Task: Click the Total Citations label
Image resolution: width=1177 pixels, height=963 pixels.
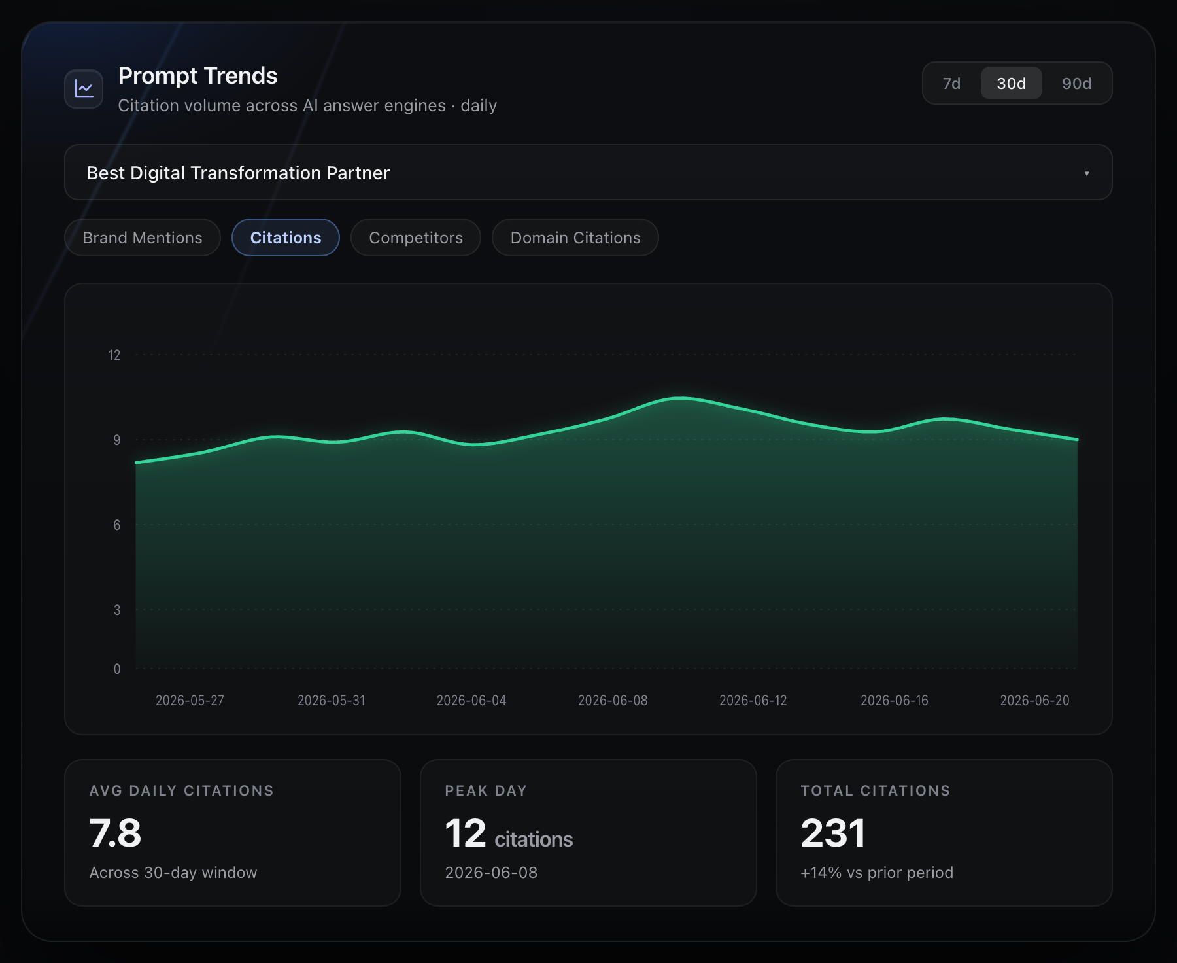Action: [x=876, y=790]
